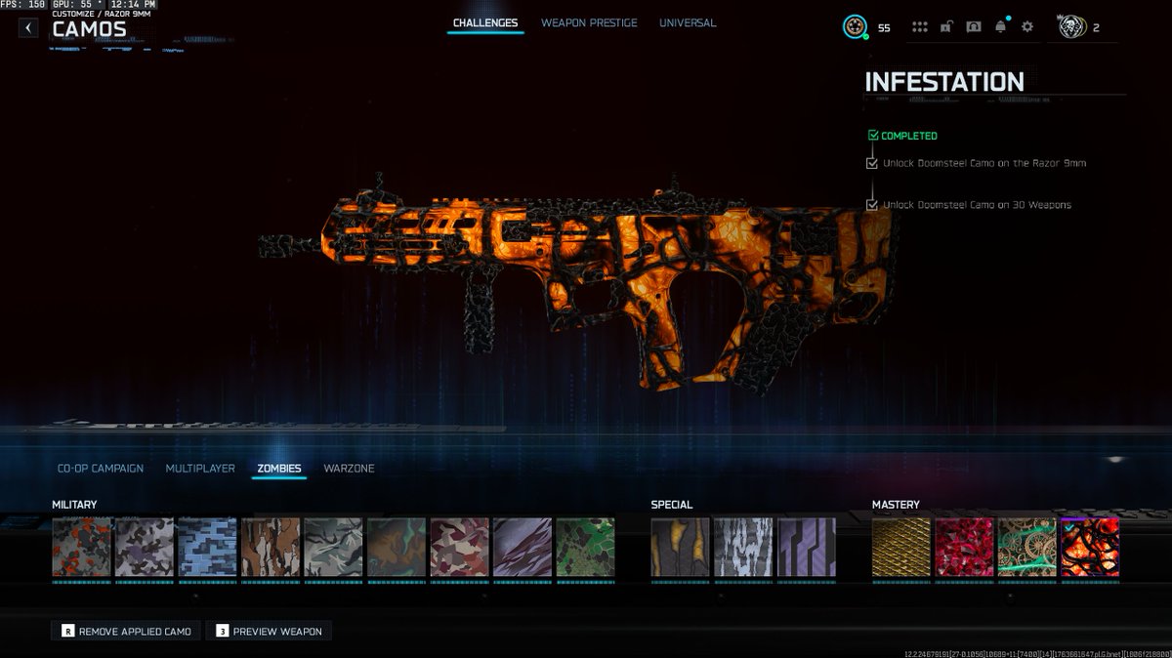1172x658 pixels.
Task: Select the brown bark-striped Military camo
Action: click(x=271, y=548)
